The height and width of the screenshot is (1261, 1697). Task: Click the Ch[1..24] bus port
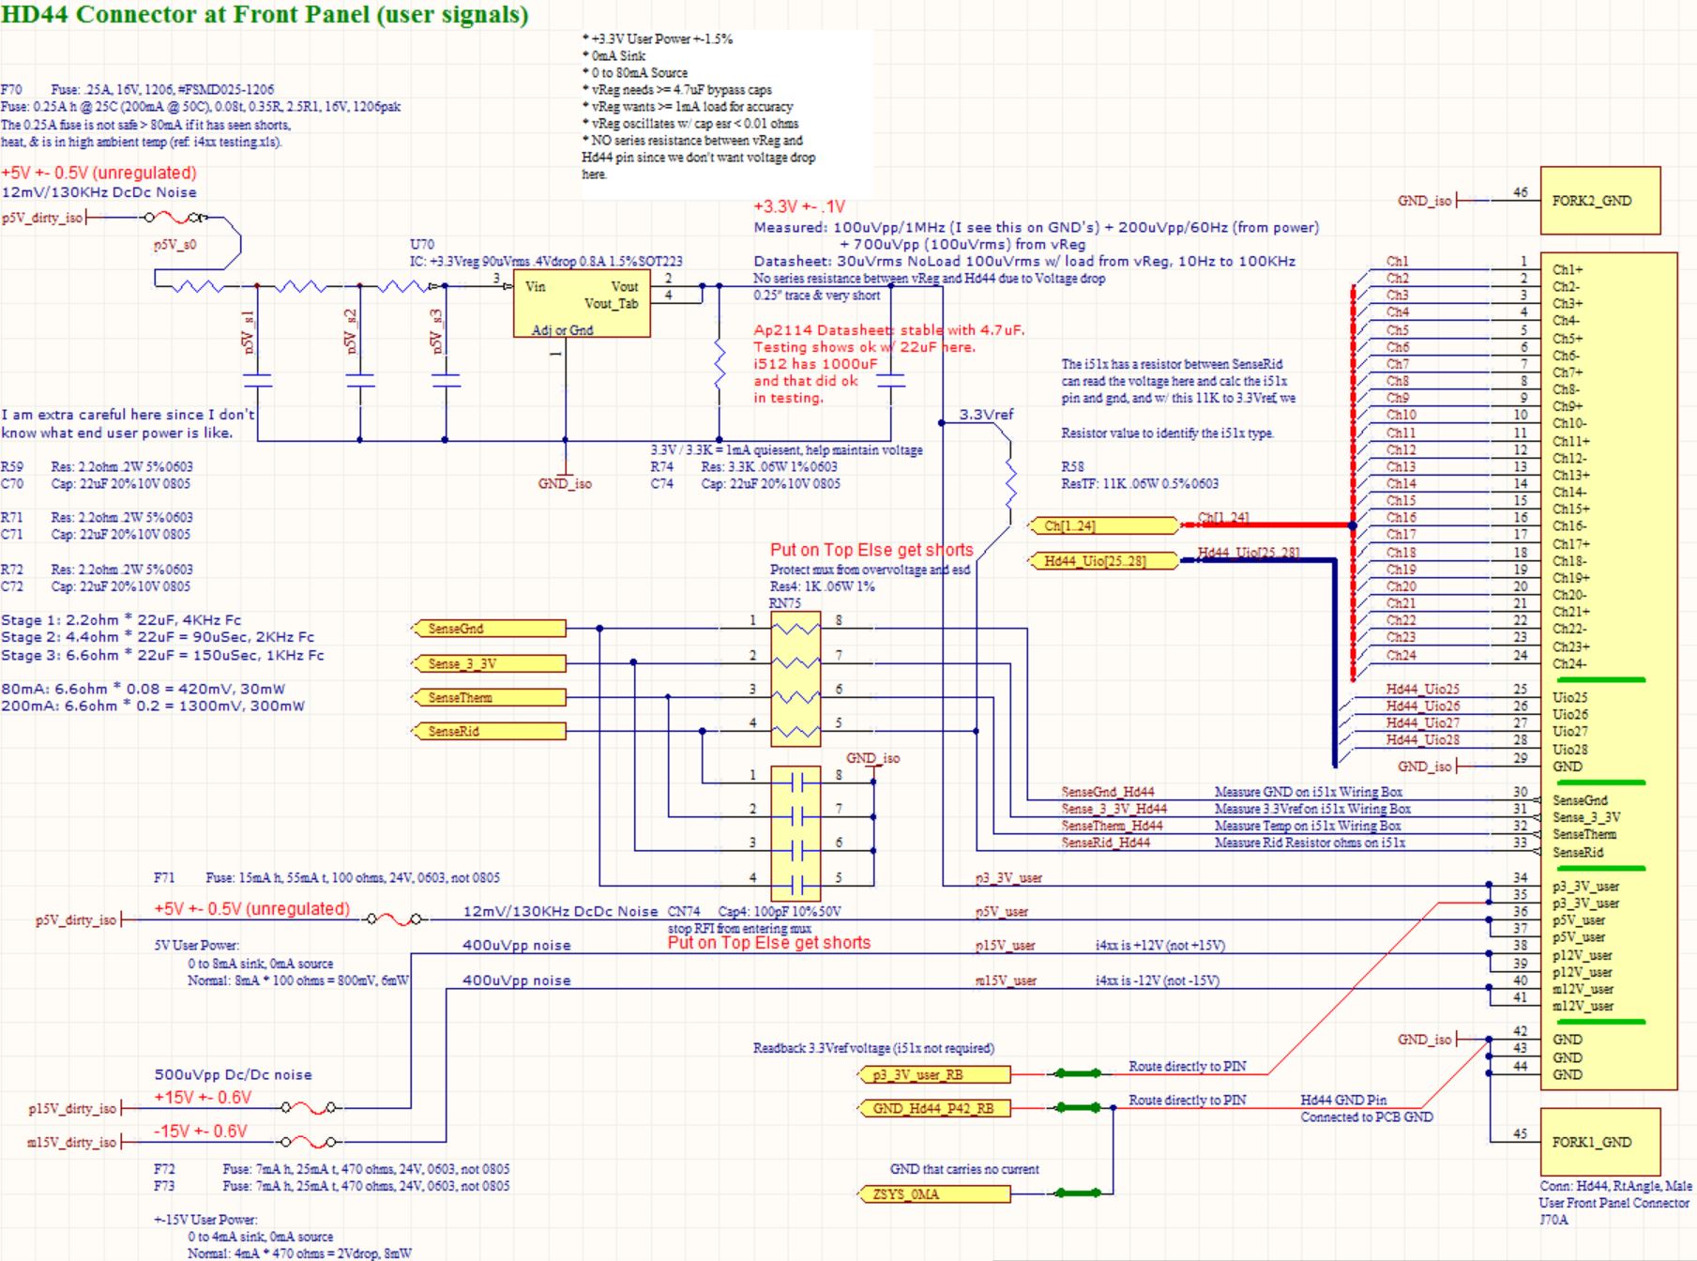pyautogui.click(x=1103, y=525)
